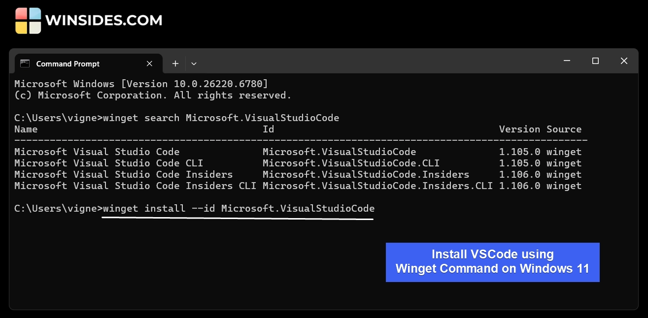Click the Version column header
648x318 pixels.
pyautogui.click(x=519, y=129)
